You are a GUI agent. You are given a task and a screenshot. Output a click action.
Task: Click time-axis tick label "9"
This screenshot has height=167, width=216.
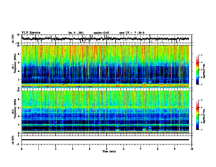175,149
